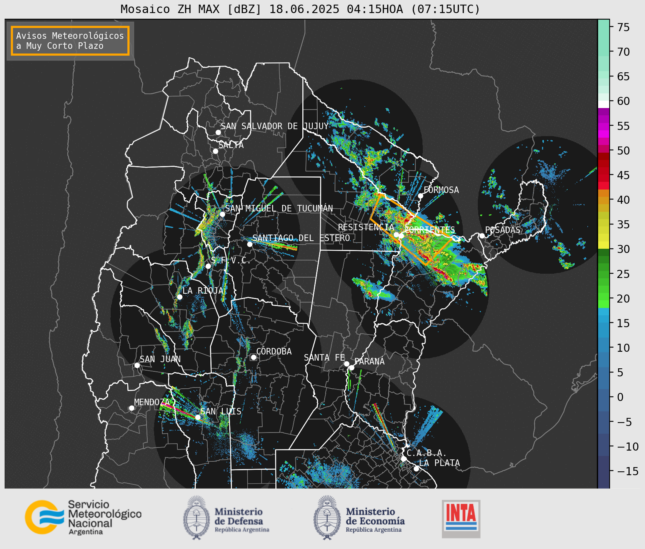Click the city marker for San Salvador de Jujuy
Viewport: 645px width, 549px height.
pos(218,132)
